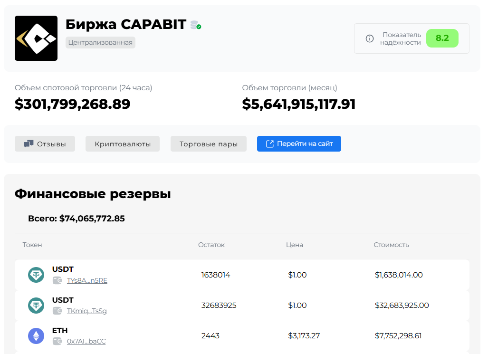Screen dimensions: 488x354
Task: Open the Отзывы reviews section
Action: click(45, 144)
